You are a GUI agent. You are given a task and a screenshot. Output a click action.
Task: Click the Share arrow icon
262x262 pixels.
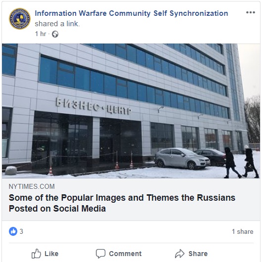coord(180,254)
